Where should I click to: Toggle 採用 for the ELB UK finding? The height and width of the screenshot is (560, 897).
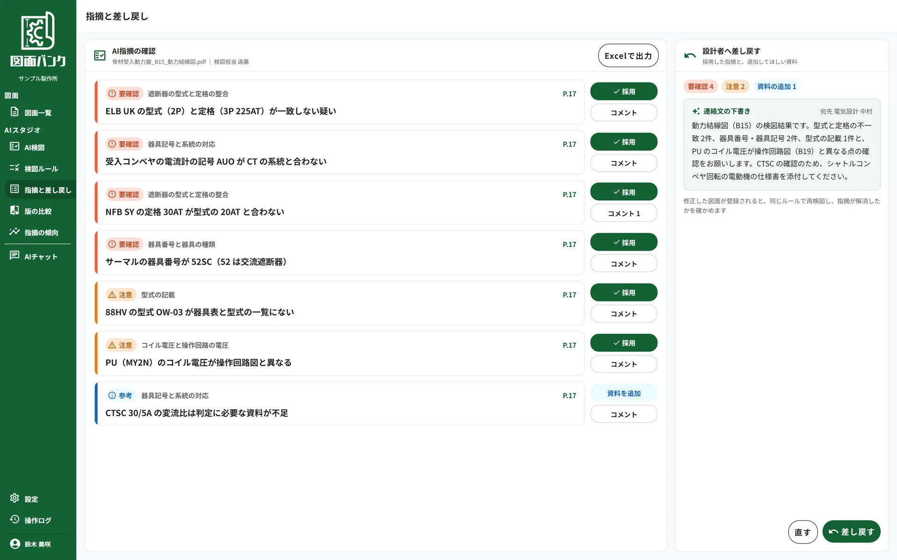tap(624, 91)
